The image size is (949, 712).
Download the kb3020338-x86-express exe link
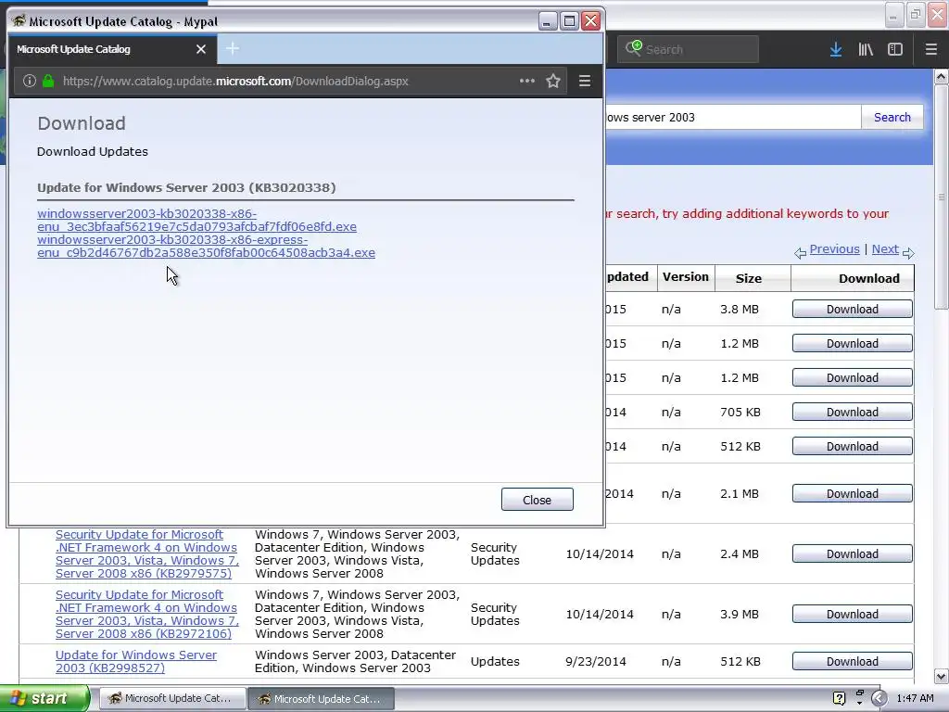206,247
